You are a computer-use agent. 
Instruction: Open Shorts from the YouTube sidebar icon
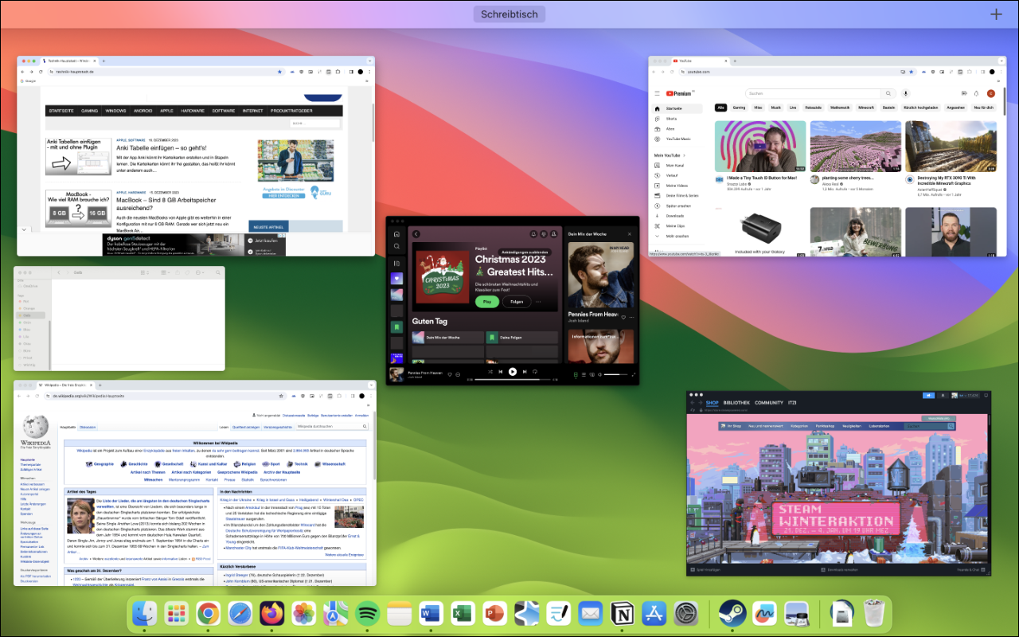click(x=658, y=119)
